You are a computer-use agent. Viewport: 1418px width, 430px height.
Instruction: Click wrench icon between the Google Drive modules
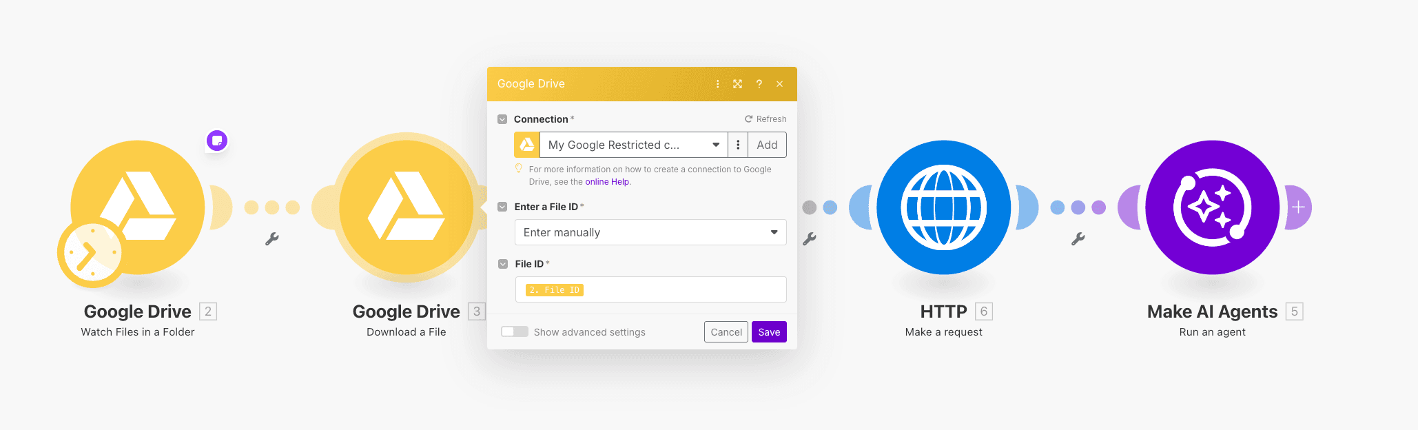(x=272, y=239)
